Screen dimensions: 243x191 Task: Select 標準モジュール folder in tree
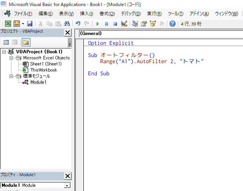tap(37, 76)
